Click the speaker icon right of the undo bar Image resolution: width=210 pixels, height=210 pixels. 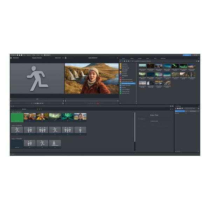(x=171, y=106)
